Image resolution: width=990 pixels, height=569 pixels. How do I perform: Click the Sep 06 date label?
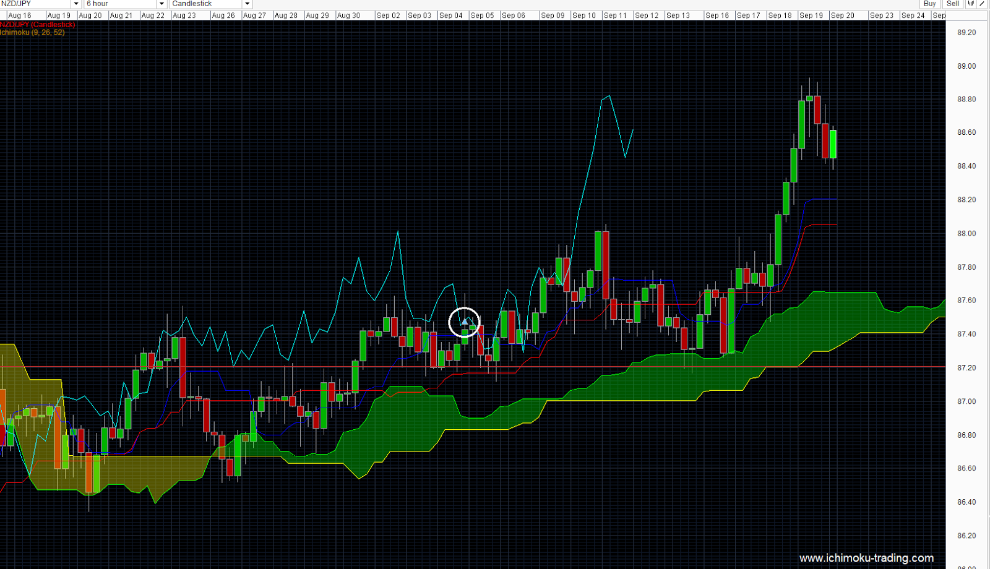point(514,15)
